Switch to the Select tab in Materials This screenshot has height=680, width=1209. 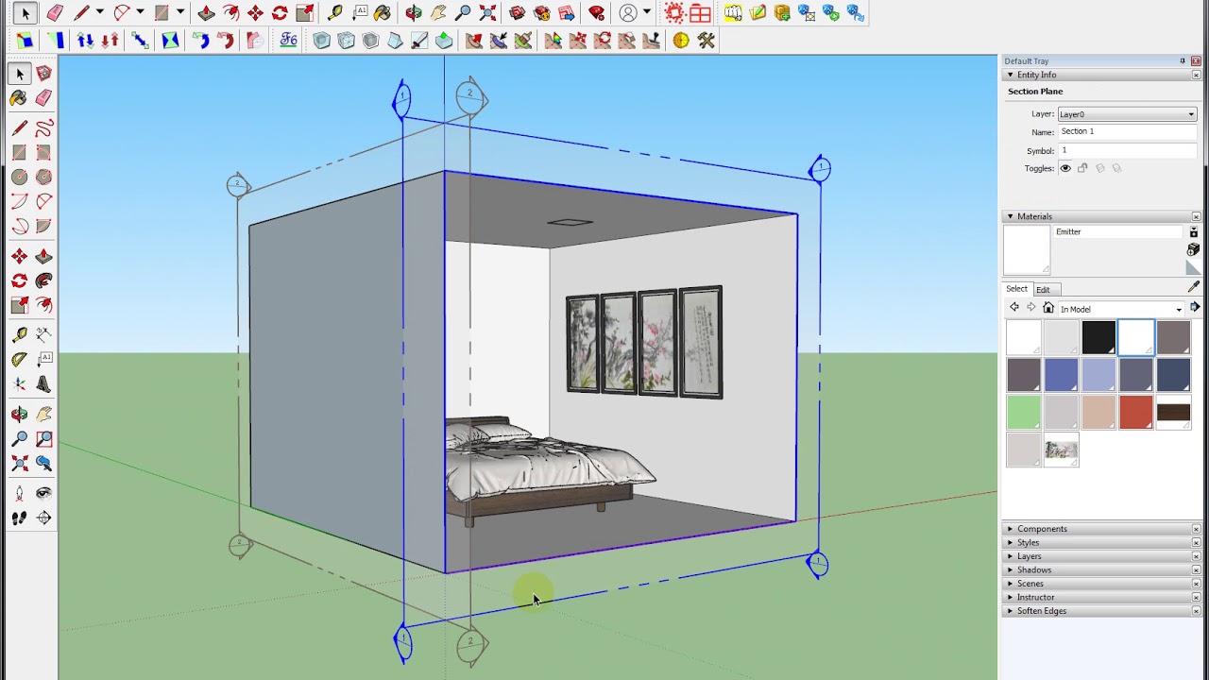click(1016, 289)
